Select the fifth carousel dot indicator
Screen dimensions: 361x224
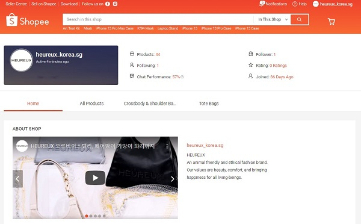tap(104, 216)
